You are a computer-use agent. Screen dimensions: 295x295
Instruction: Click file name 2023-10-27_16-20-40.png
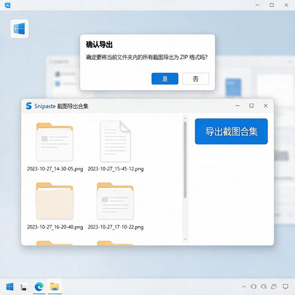point(55,227)
